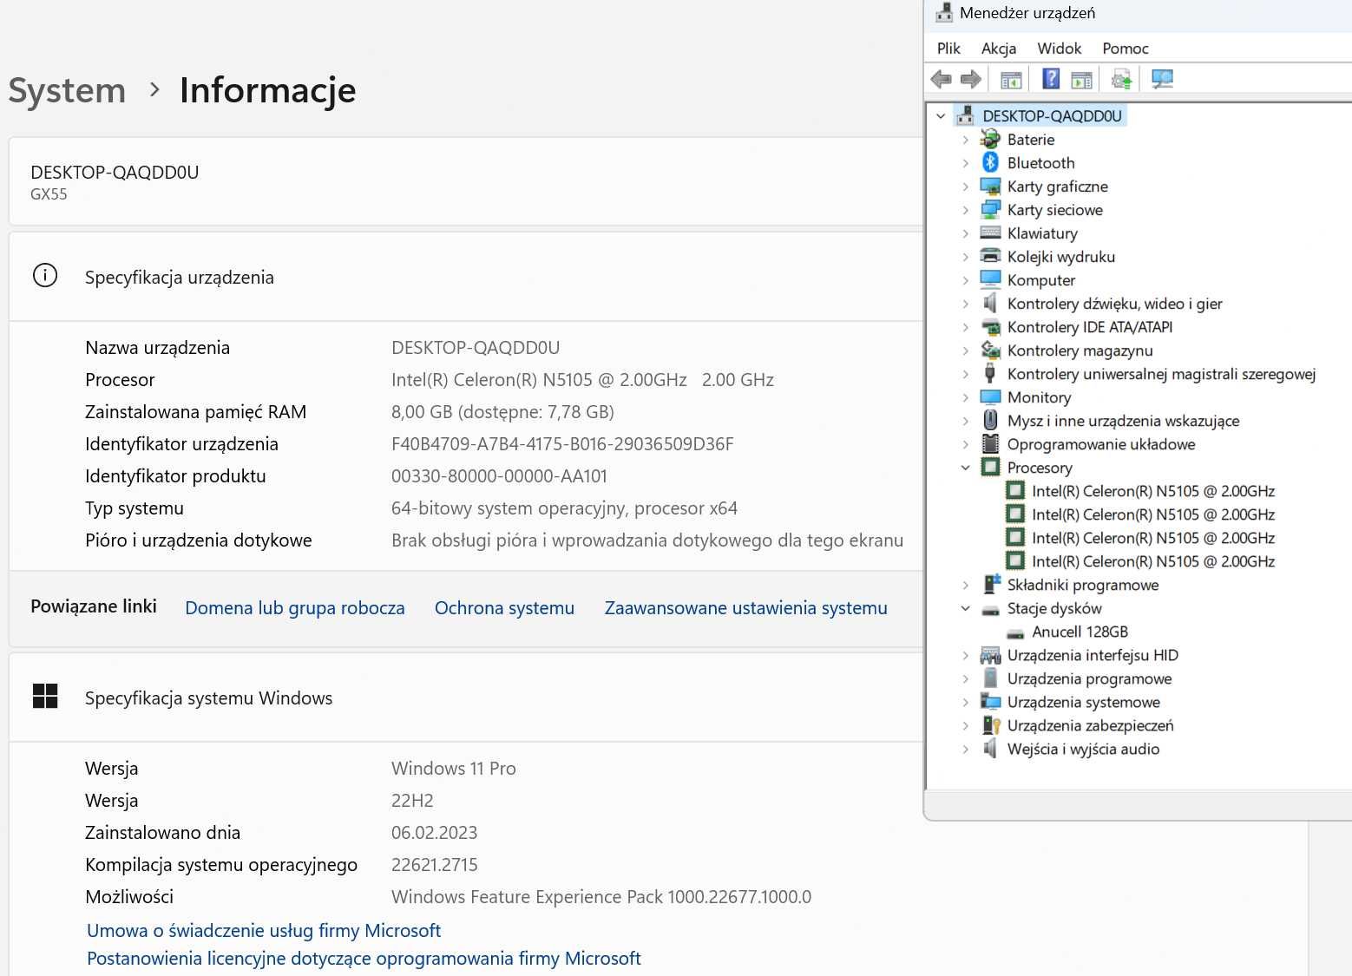This screenshot has height=976, width=1352.
Task: Click the Windows logo beside Specyfikacja systemu Windows
Action: pos(45,696)
